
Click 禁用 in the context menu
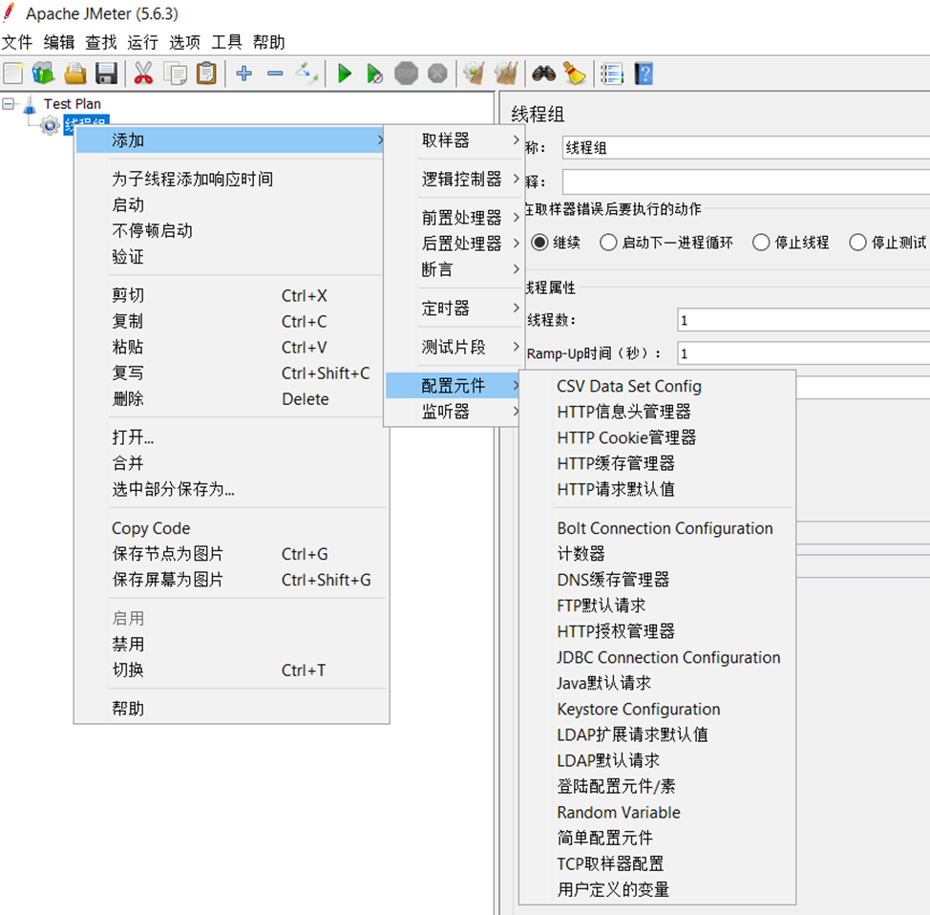[x=129, y=645]
